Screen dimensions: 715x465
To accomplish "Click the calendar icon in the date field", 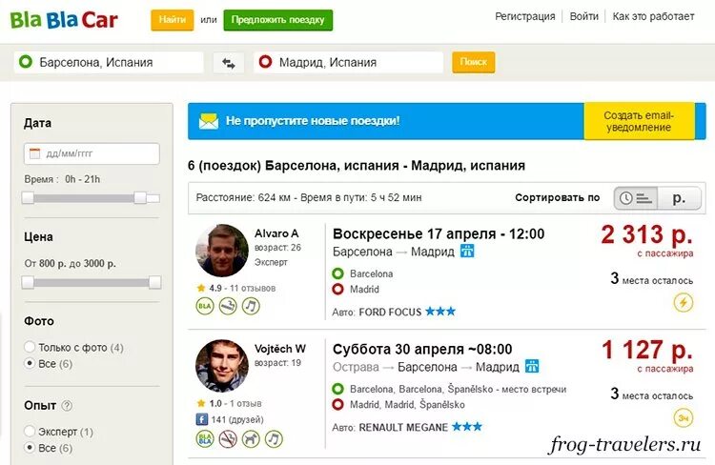I will [34, 153].
